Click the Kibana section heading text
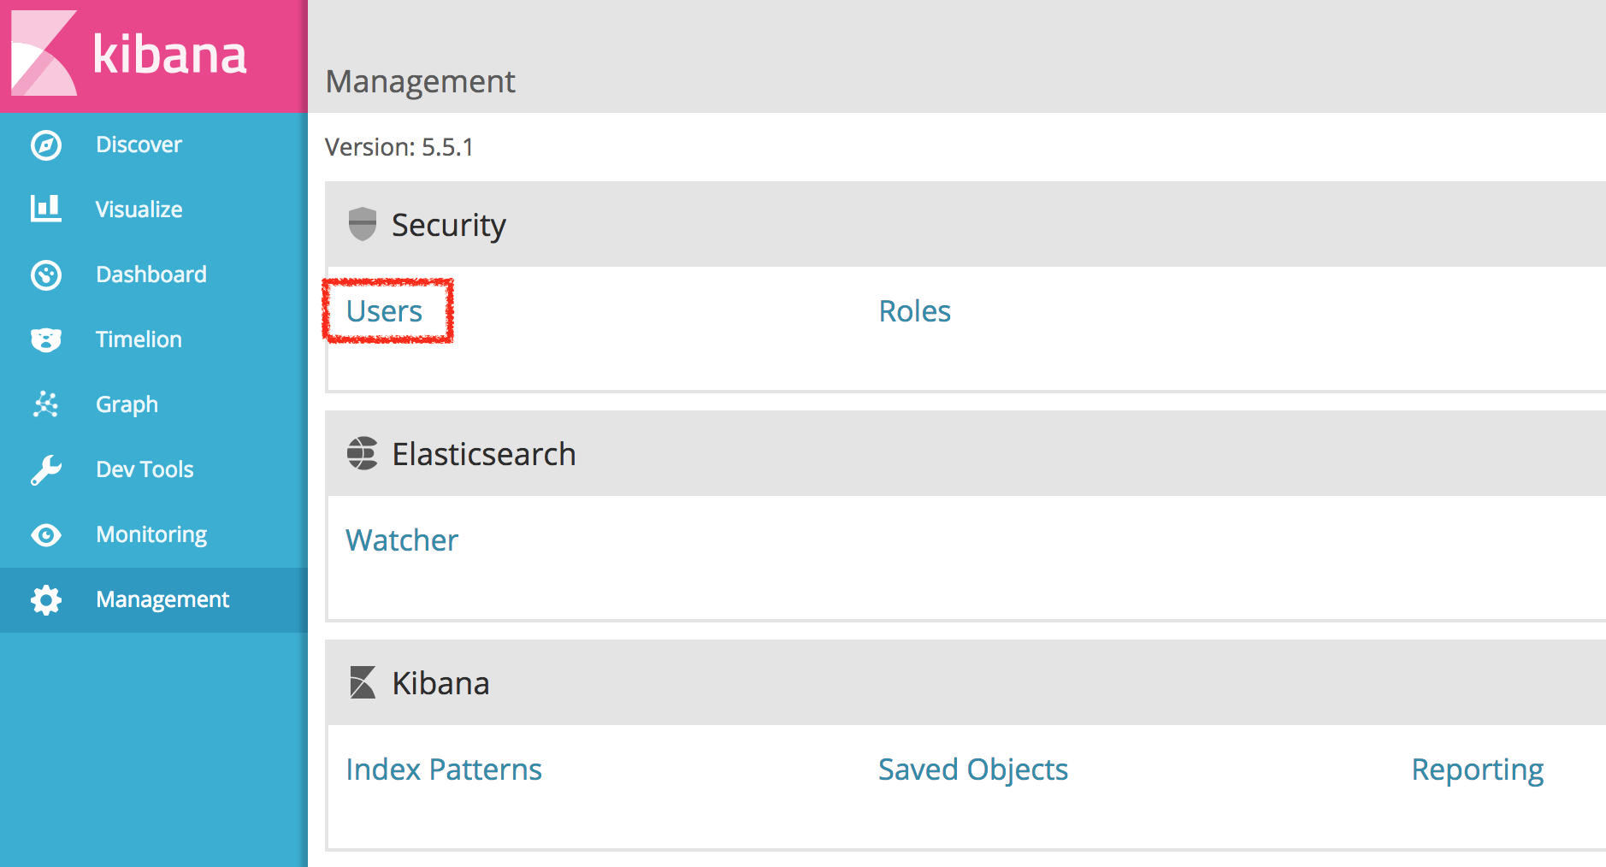This screenshot has width=1606, height=867. [440, 683]
